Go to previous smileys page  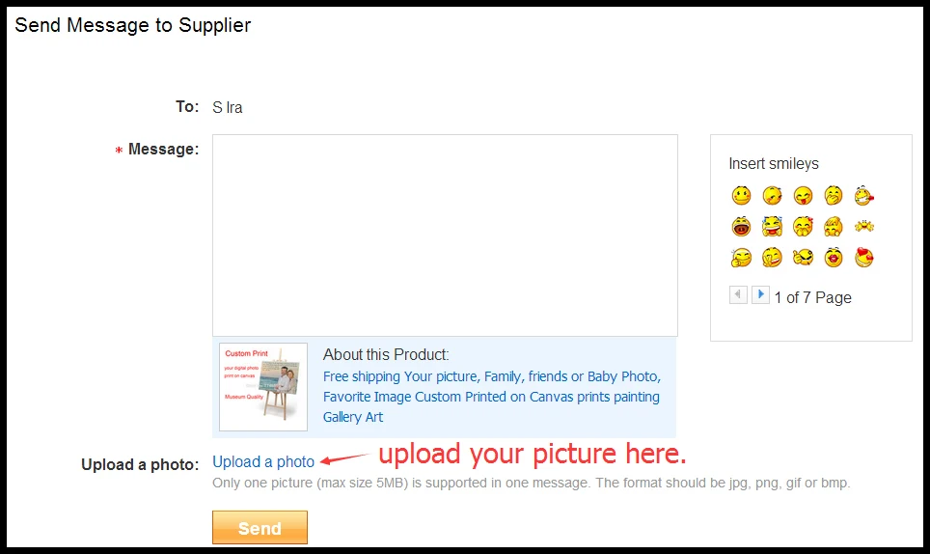click(x=738, y=294)
